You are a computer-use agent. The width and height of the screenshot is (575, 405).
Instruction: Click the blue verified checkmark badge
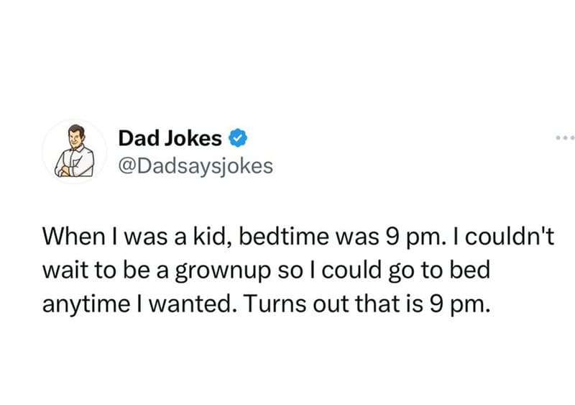[238, 138]
